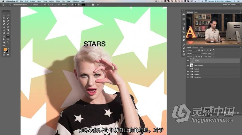Select the Brush tool
Viewport: 242px width, 135px height.
[8, 24]
